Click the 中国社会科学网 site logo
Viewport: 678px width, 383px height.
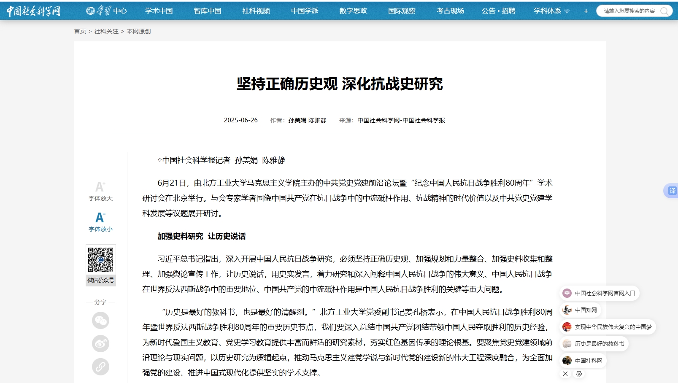(x=34, y=11)
